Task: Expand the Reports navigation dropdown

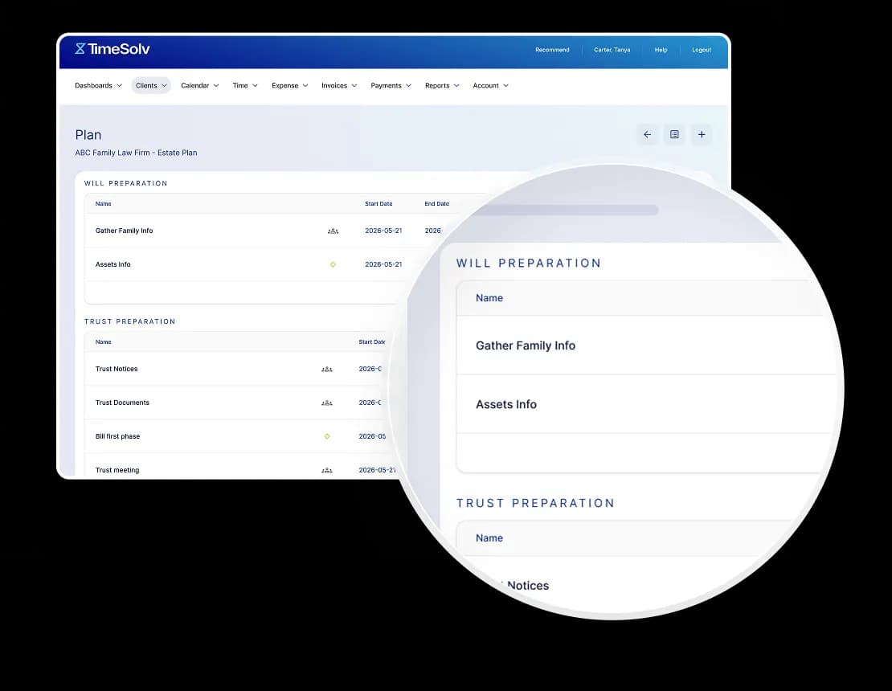Action: [441, 85]
